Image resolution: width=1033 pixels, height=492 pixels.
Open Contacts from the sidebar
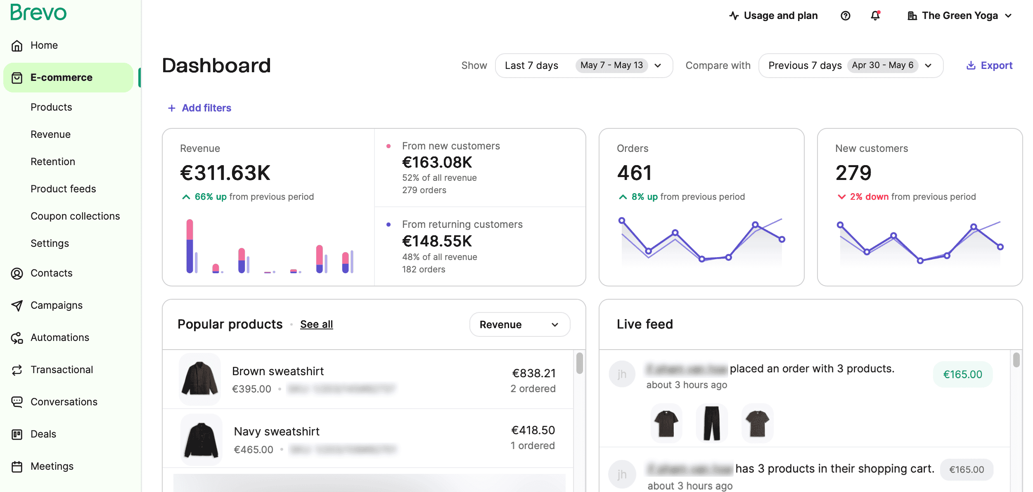[x=51, y=273]
